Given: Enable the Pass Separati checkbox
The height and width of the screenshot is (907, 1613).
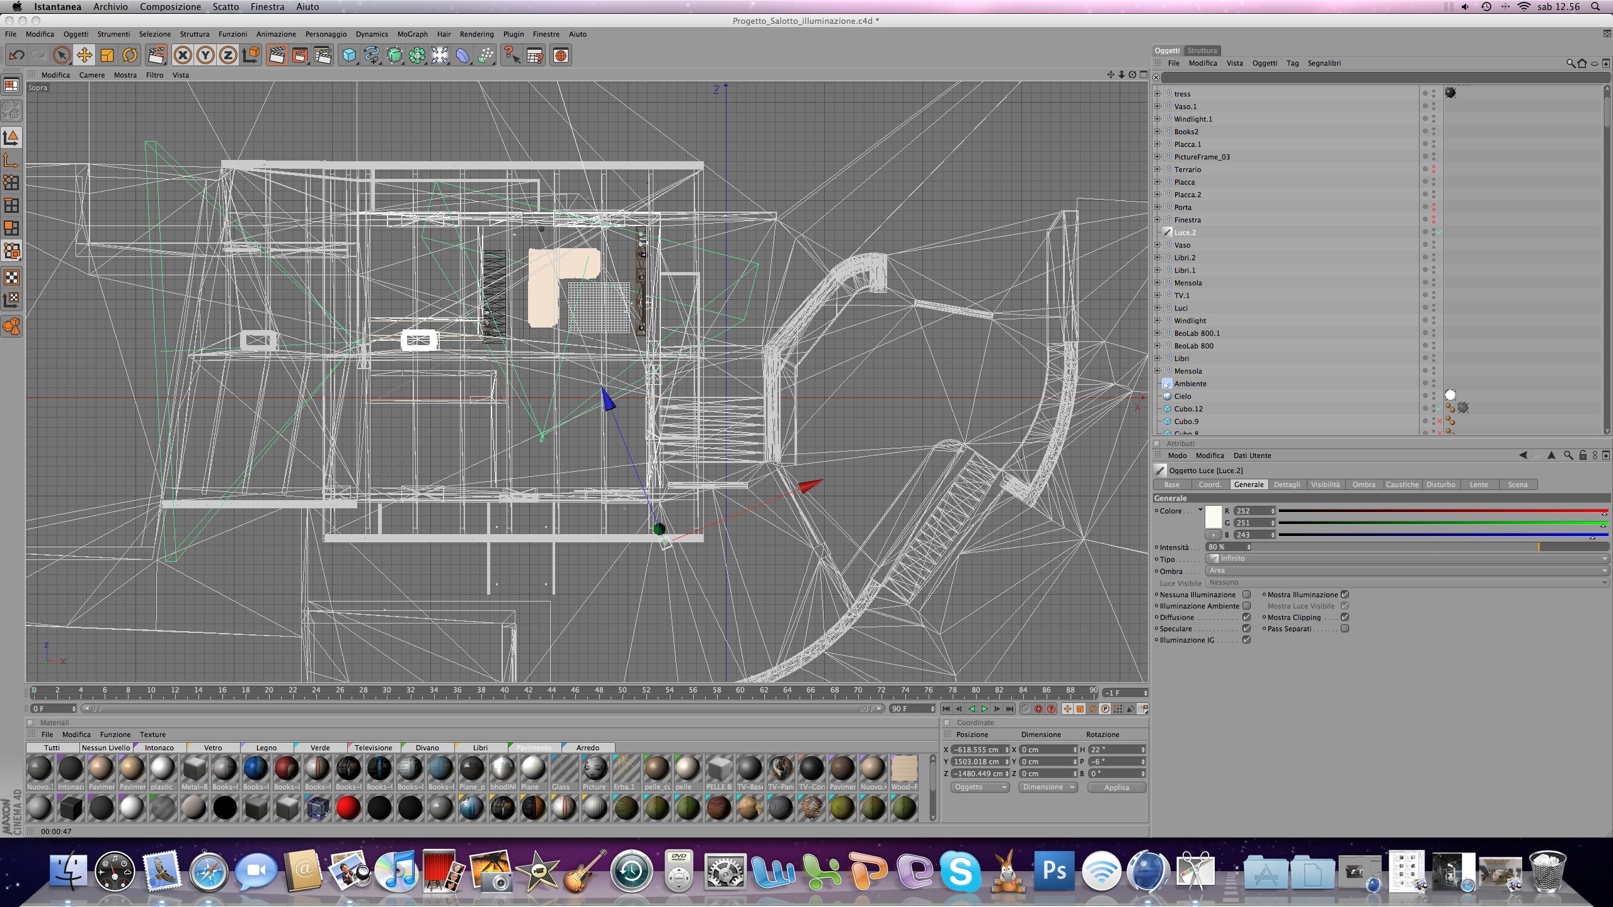Looking at the screenshot, I should 1345,629.
